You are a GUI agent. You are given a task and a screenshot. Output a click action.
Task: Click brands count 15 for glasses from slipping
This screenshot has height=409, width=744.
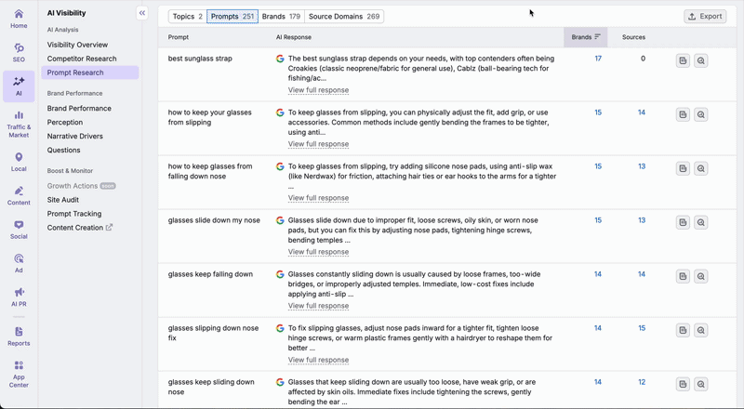coord(598,112)
